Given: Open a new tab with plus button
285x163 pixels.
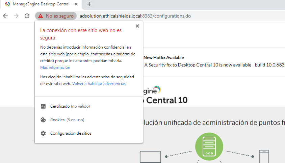Looking at the screenshot, I should [x=89, y=4].
